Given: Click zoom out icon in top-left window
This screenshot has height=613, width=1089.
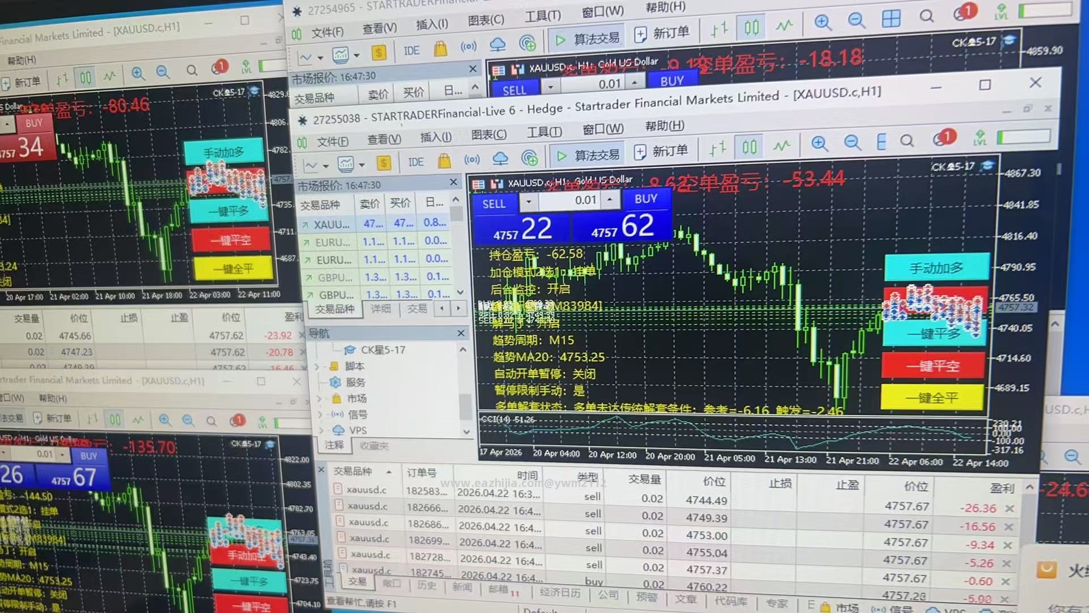Looking at the screenshot, I should [x=163, y=72].
